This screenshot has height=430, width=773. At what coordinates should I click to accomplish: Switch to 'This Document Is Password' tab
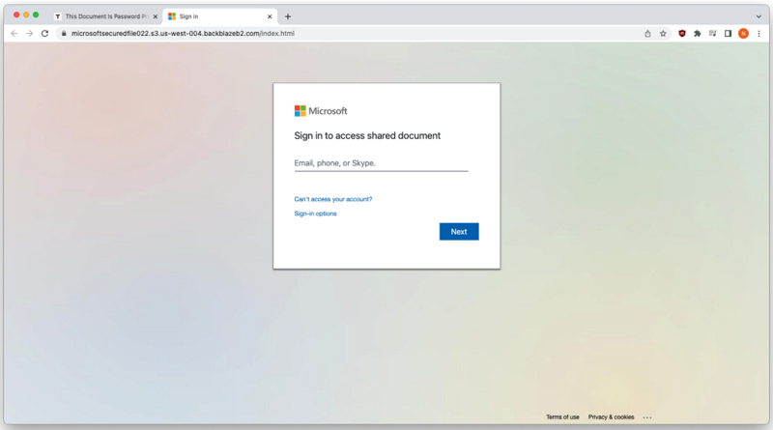pos(106,16)
